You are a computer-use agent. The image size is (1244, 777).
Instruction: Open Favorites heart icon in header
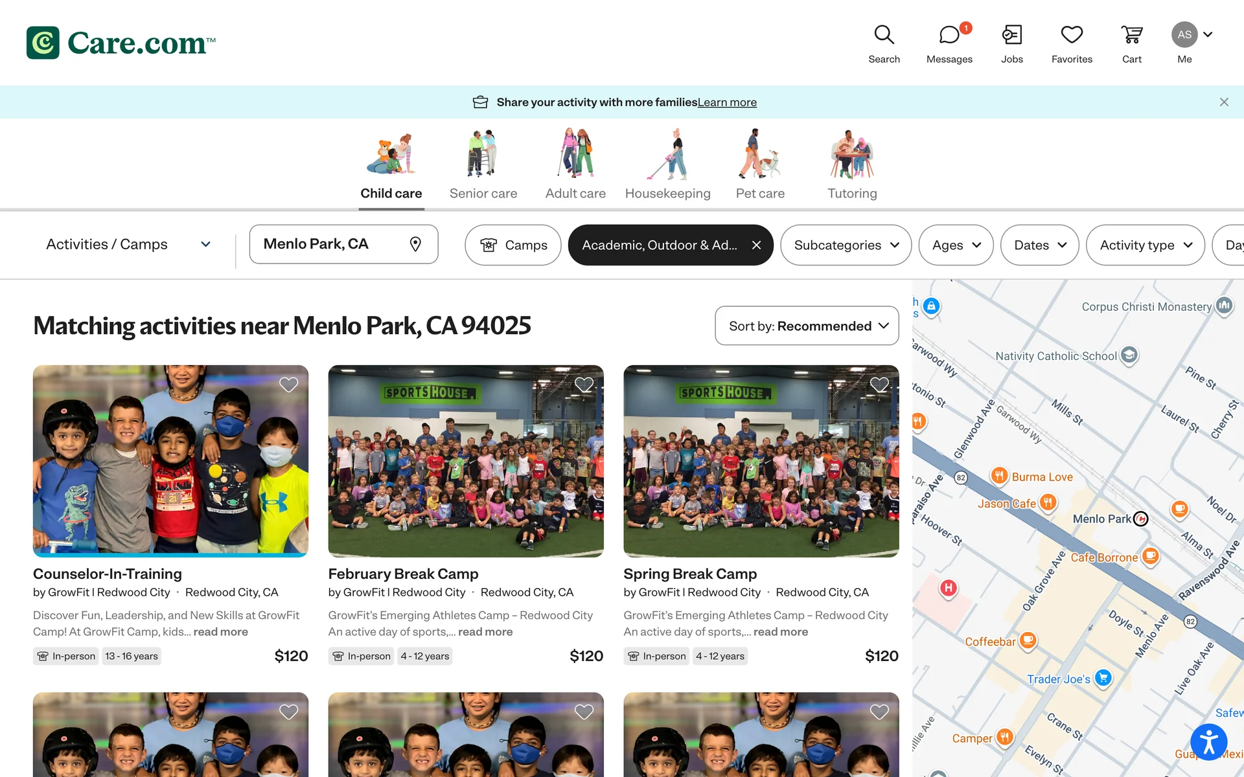pyautogui.click(x=1072, y=35)
